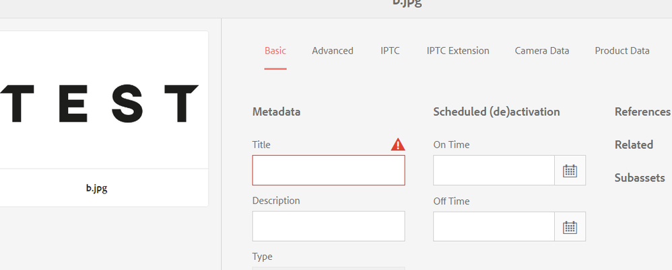Open the On Time calendar picker
The width and height of the screenshot is (672, 270).
[x=570, y=171]
